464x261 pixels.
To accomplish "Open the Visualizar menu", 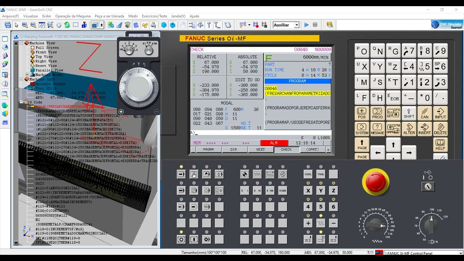I will click(x=30, y=16).
